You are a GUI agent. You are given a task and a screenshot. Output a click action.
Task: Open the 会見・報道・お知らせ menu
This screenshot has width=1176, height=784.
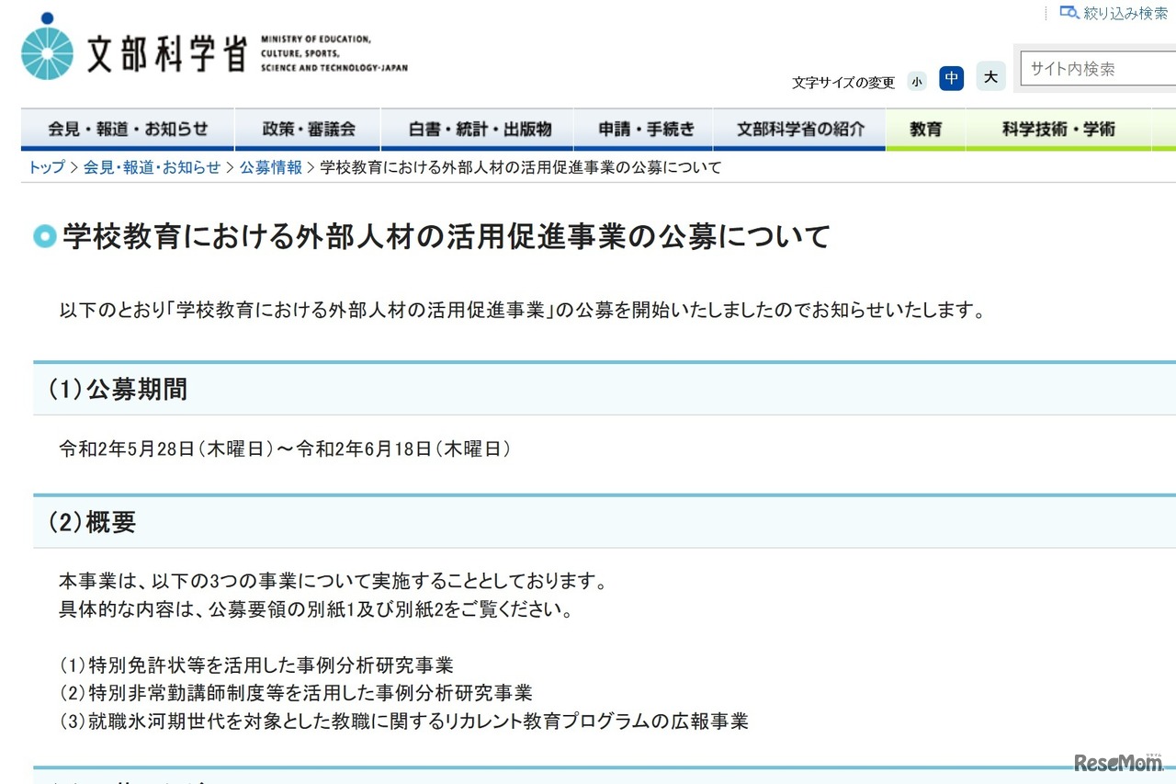[128, 129]
